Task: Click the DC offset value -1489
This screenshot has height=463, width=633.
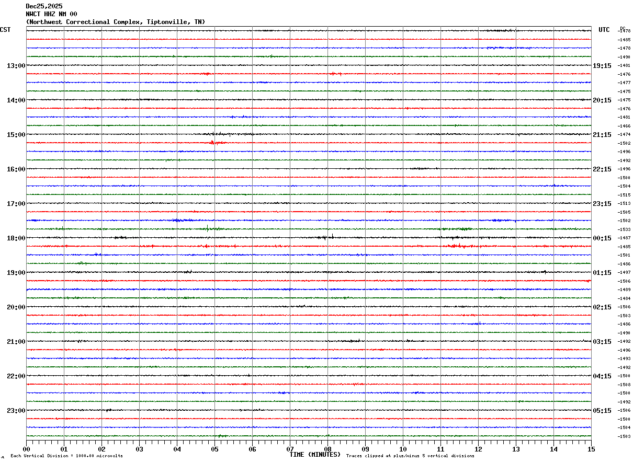Action: coord(624,290)
